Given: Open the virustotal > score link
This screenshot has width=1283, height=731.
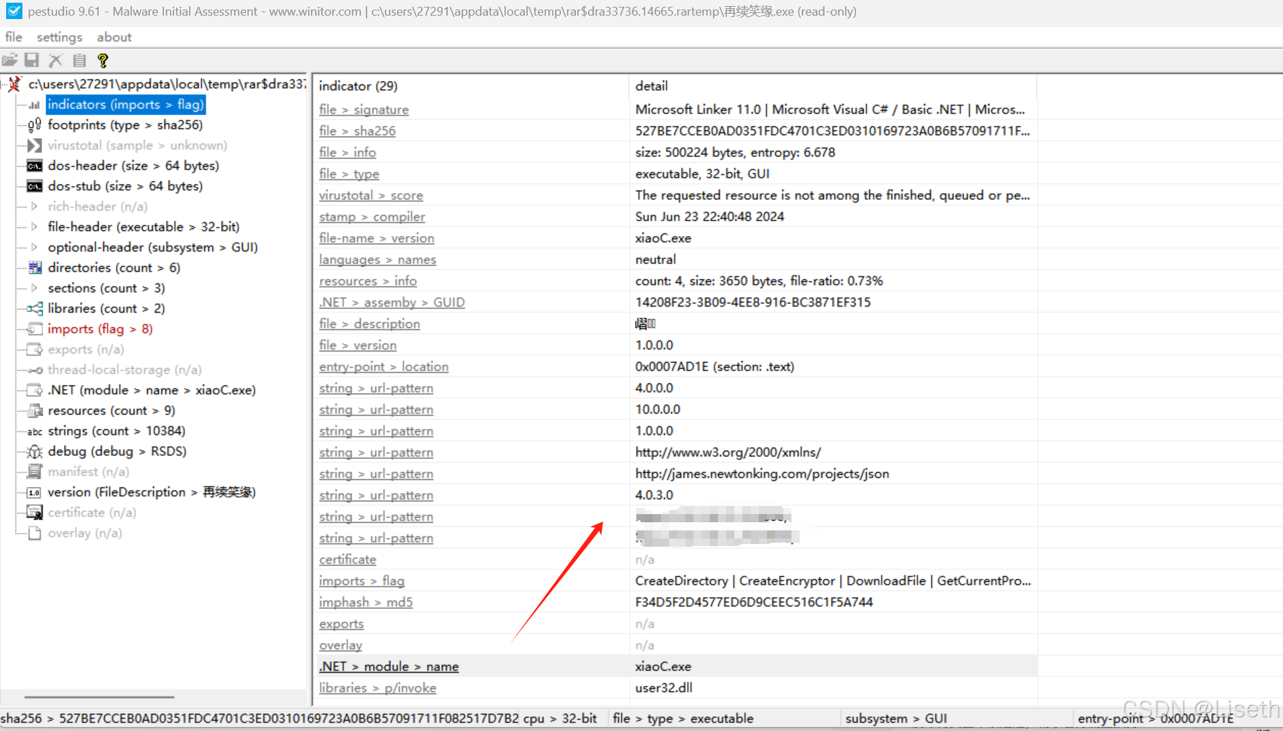Looking at the screenshot, I should pyautogui.click(x=371, y=195).
